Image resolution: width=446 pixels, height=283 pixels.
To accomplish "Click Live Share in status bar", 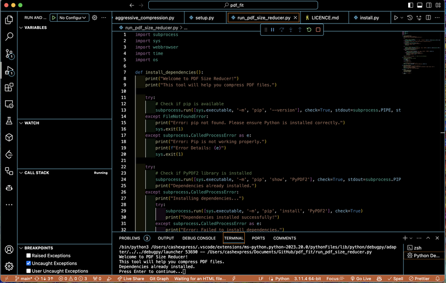I will point(131,279).
